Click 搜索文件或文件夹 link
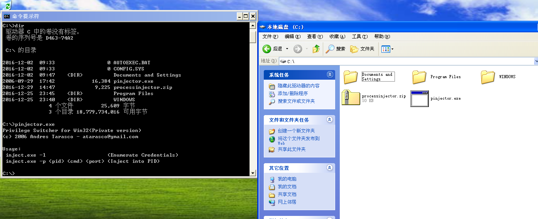Screen dimensions: 538x219 point(296,101)
